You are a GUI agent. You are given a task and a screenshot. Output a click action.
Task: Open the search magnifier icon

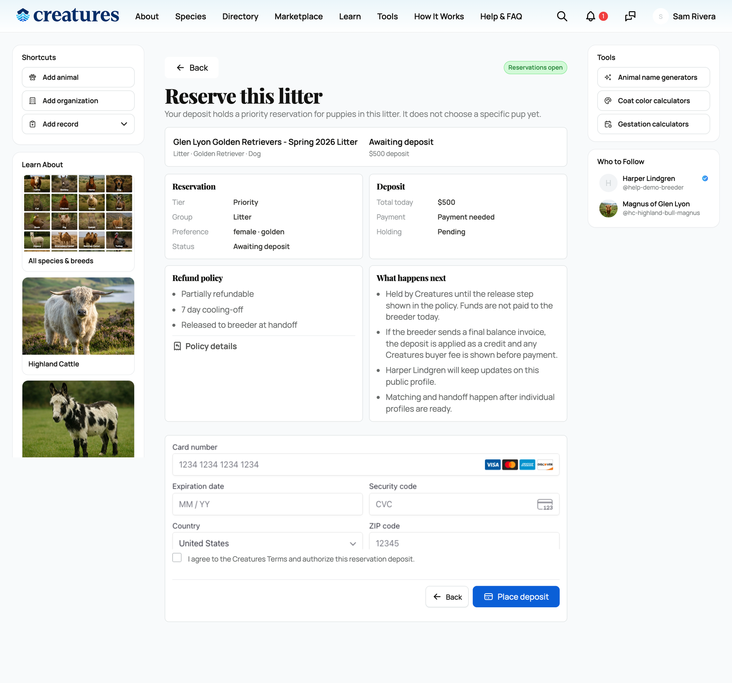click(562, 16)
